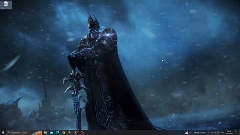This screenshot has height=135, width=240.
Task: Click the search highlights image in search box
Action: 37,133
